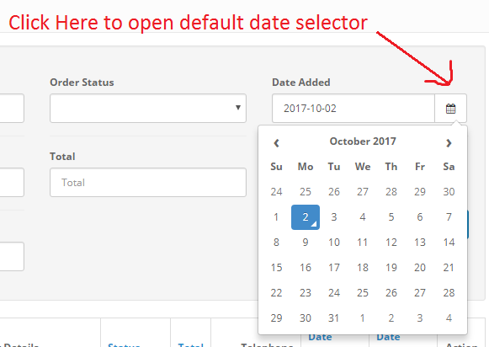Select October 5 Thursday date
489x347 pixels.
tap(391, 217)
